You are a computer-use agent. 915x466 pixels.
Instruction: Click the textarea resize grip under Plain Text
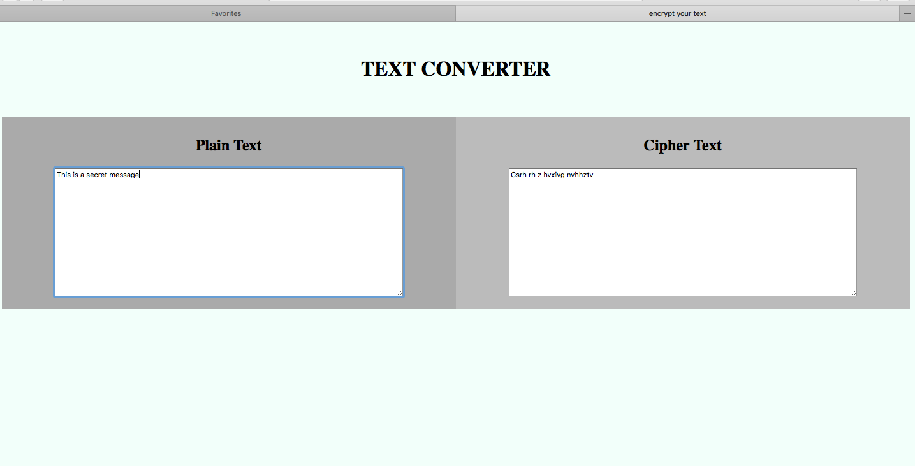coord(400,293)
